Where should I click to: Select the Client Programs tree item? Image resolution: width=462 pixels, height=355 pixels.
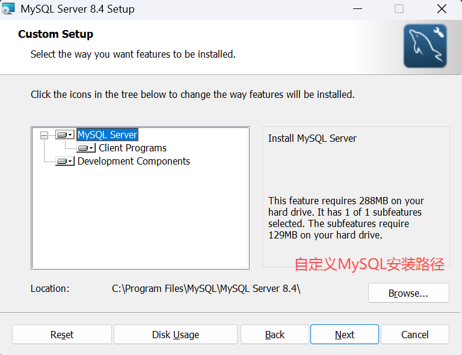pyautogui.click(x=132, y=148)
